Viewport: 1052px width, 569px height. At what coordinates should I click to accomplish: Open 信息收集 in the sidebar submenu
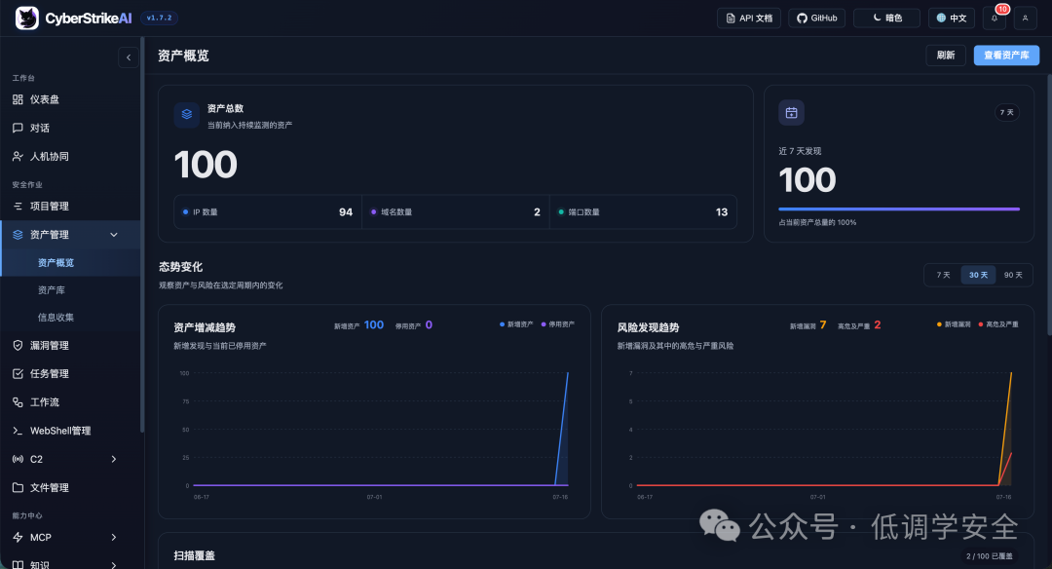[56, 318]
